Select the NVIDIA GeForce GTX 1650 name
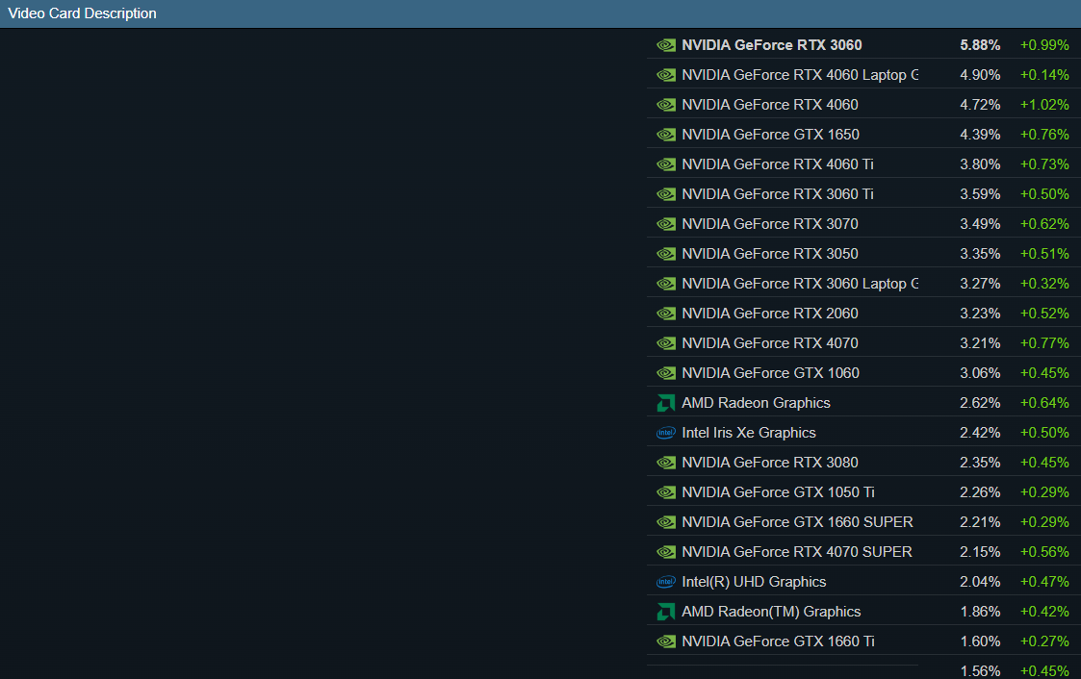 point(770,135)
